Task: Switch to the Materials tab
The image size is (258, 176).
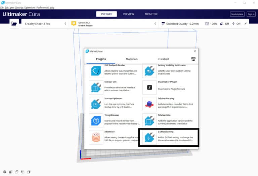Action: [x=132, y=59]
